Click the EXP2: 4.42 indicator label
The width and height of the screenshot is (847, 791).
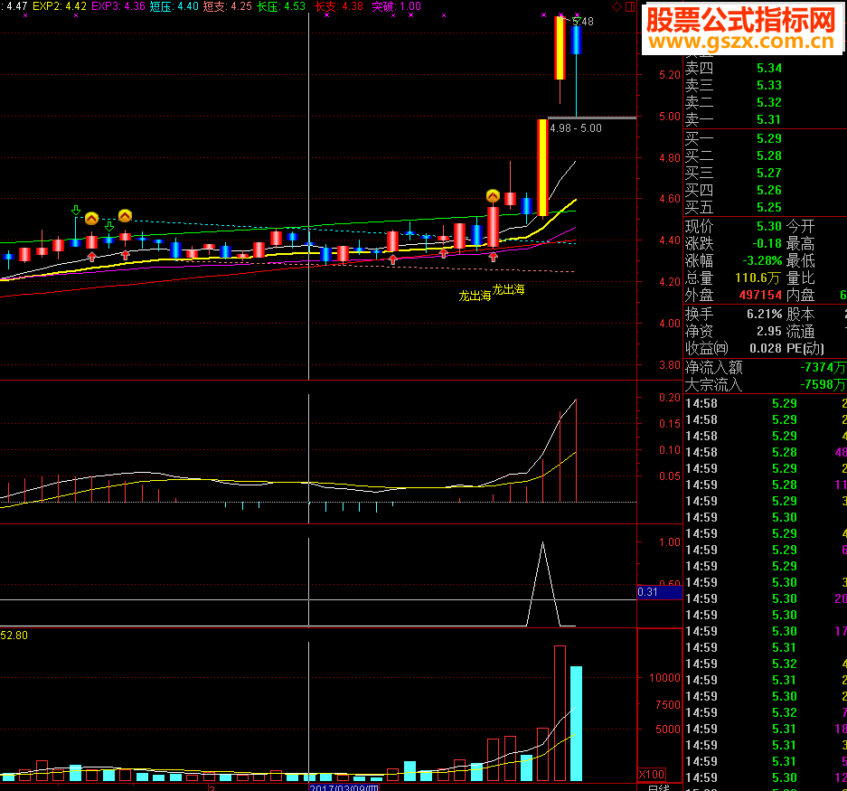[x=60, y=6]
